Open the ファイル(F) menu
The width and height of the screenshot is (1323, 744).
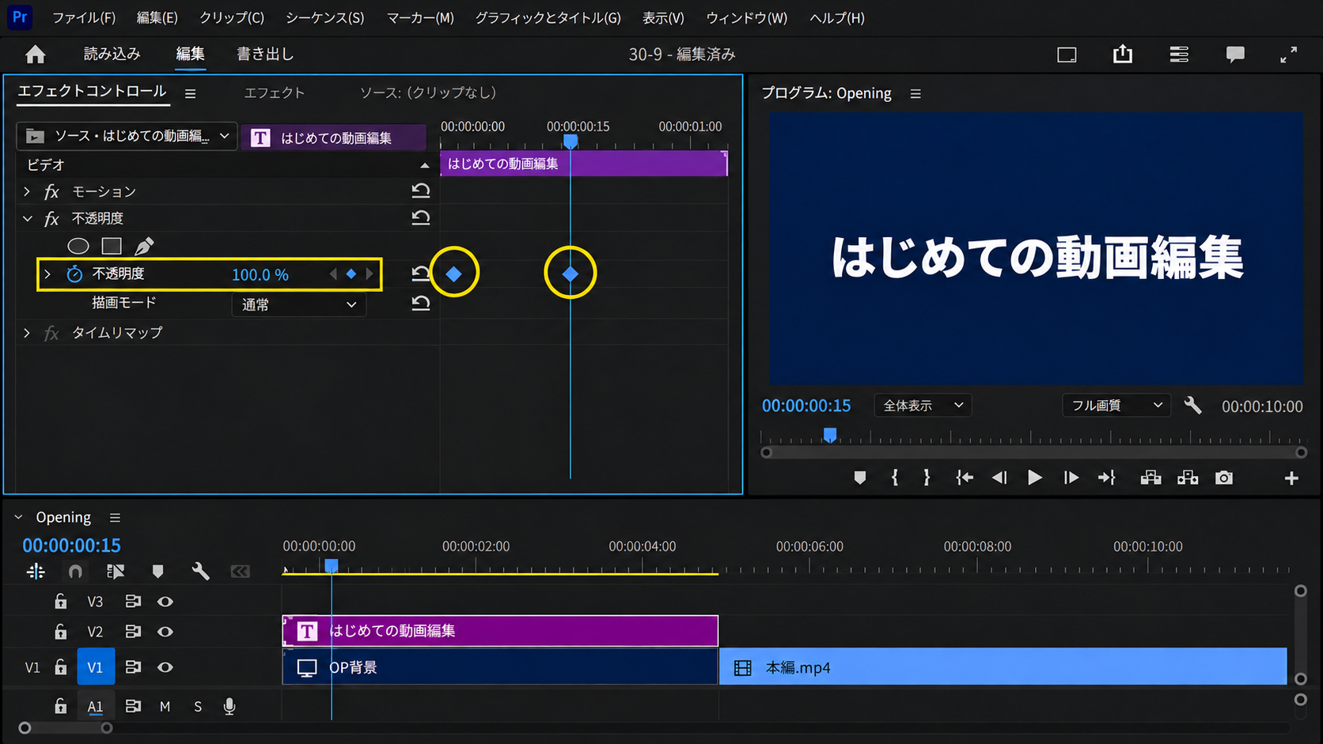[84, 17]
